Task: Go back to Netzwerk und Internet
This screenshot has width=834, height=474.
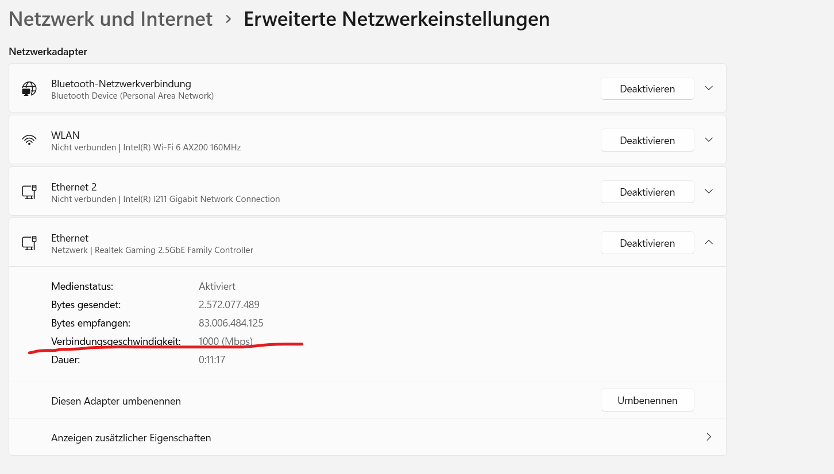Action: [x=111, y=19]
